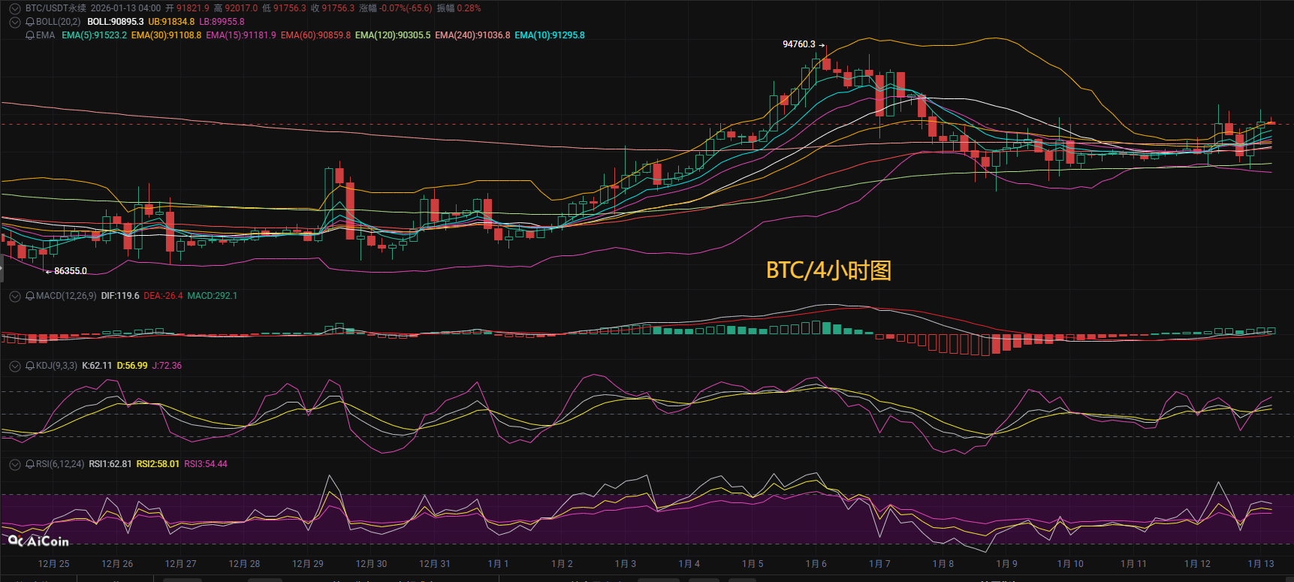Click the 12月 25 date on time axis
Image resolution: width=1294 pixels, height=582 pixels.
point(53,564)
